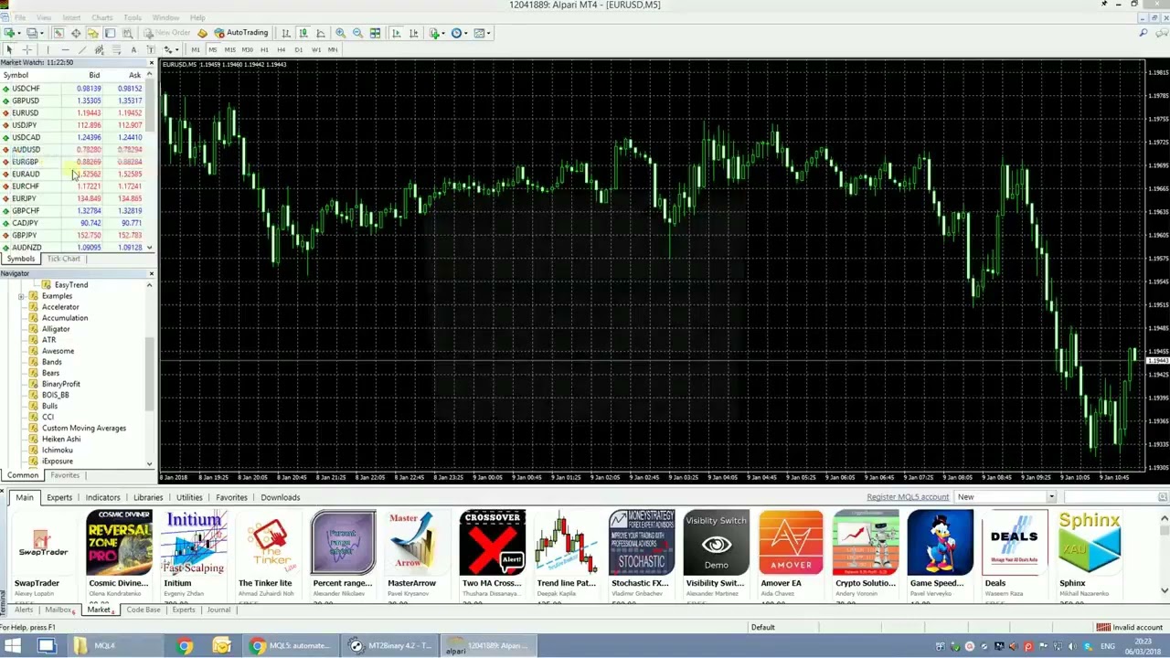Click the Market search input field
The width and height of the screenshot is (1170, 658).
click(1112, 497)
